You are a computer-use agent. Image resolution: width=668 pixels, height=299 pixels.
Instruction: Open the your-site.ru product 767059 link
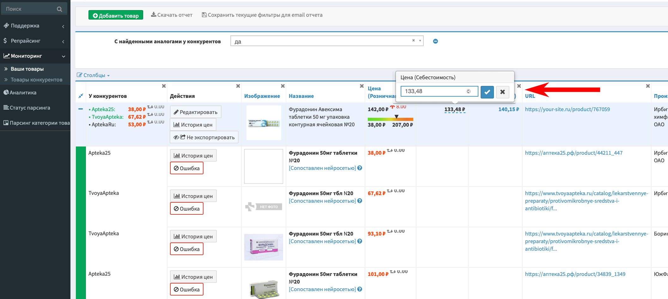[567, 109]
